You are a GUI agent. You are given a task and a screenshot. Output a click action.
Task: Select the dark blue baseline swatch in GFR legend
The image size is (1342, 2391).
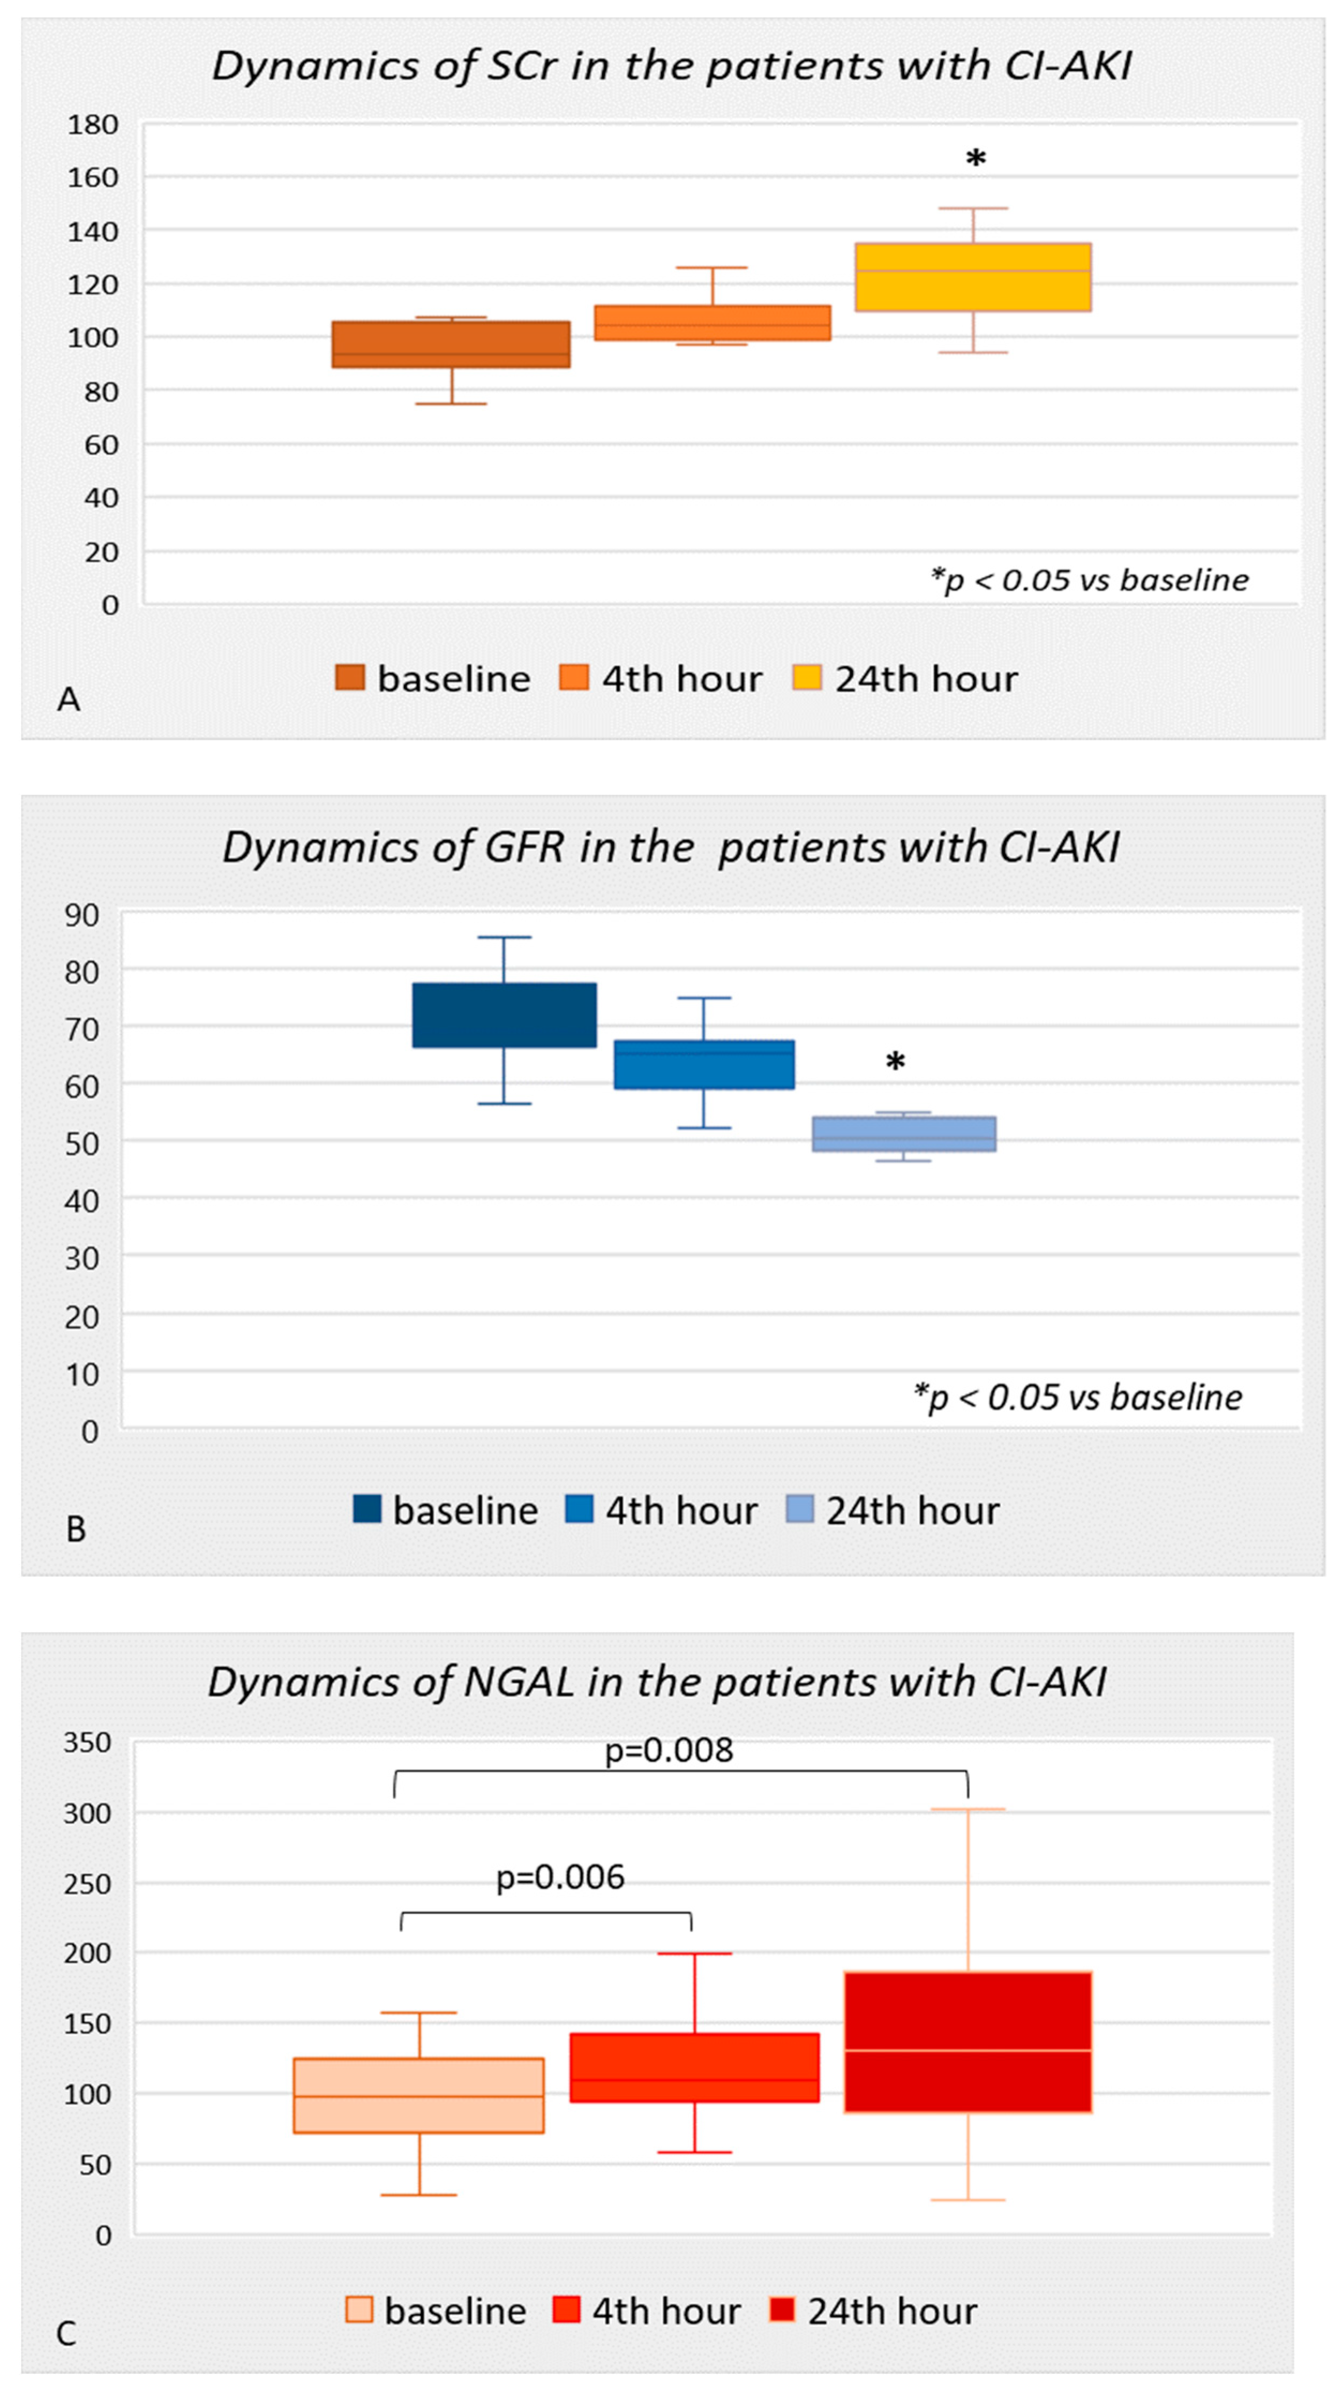tap(368, 1509)
